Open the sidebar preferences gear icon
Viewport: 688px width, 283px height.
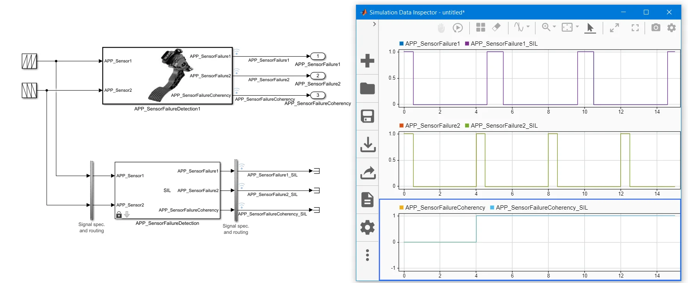point(367,227)
